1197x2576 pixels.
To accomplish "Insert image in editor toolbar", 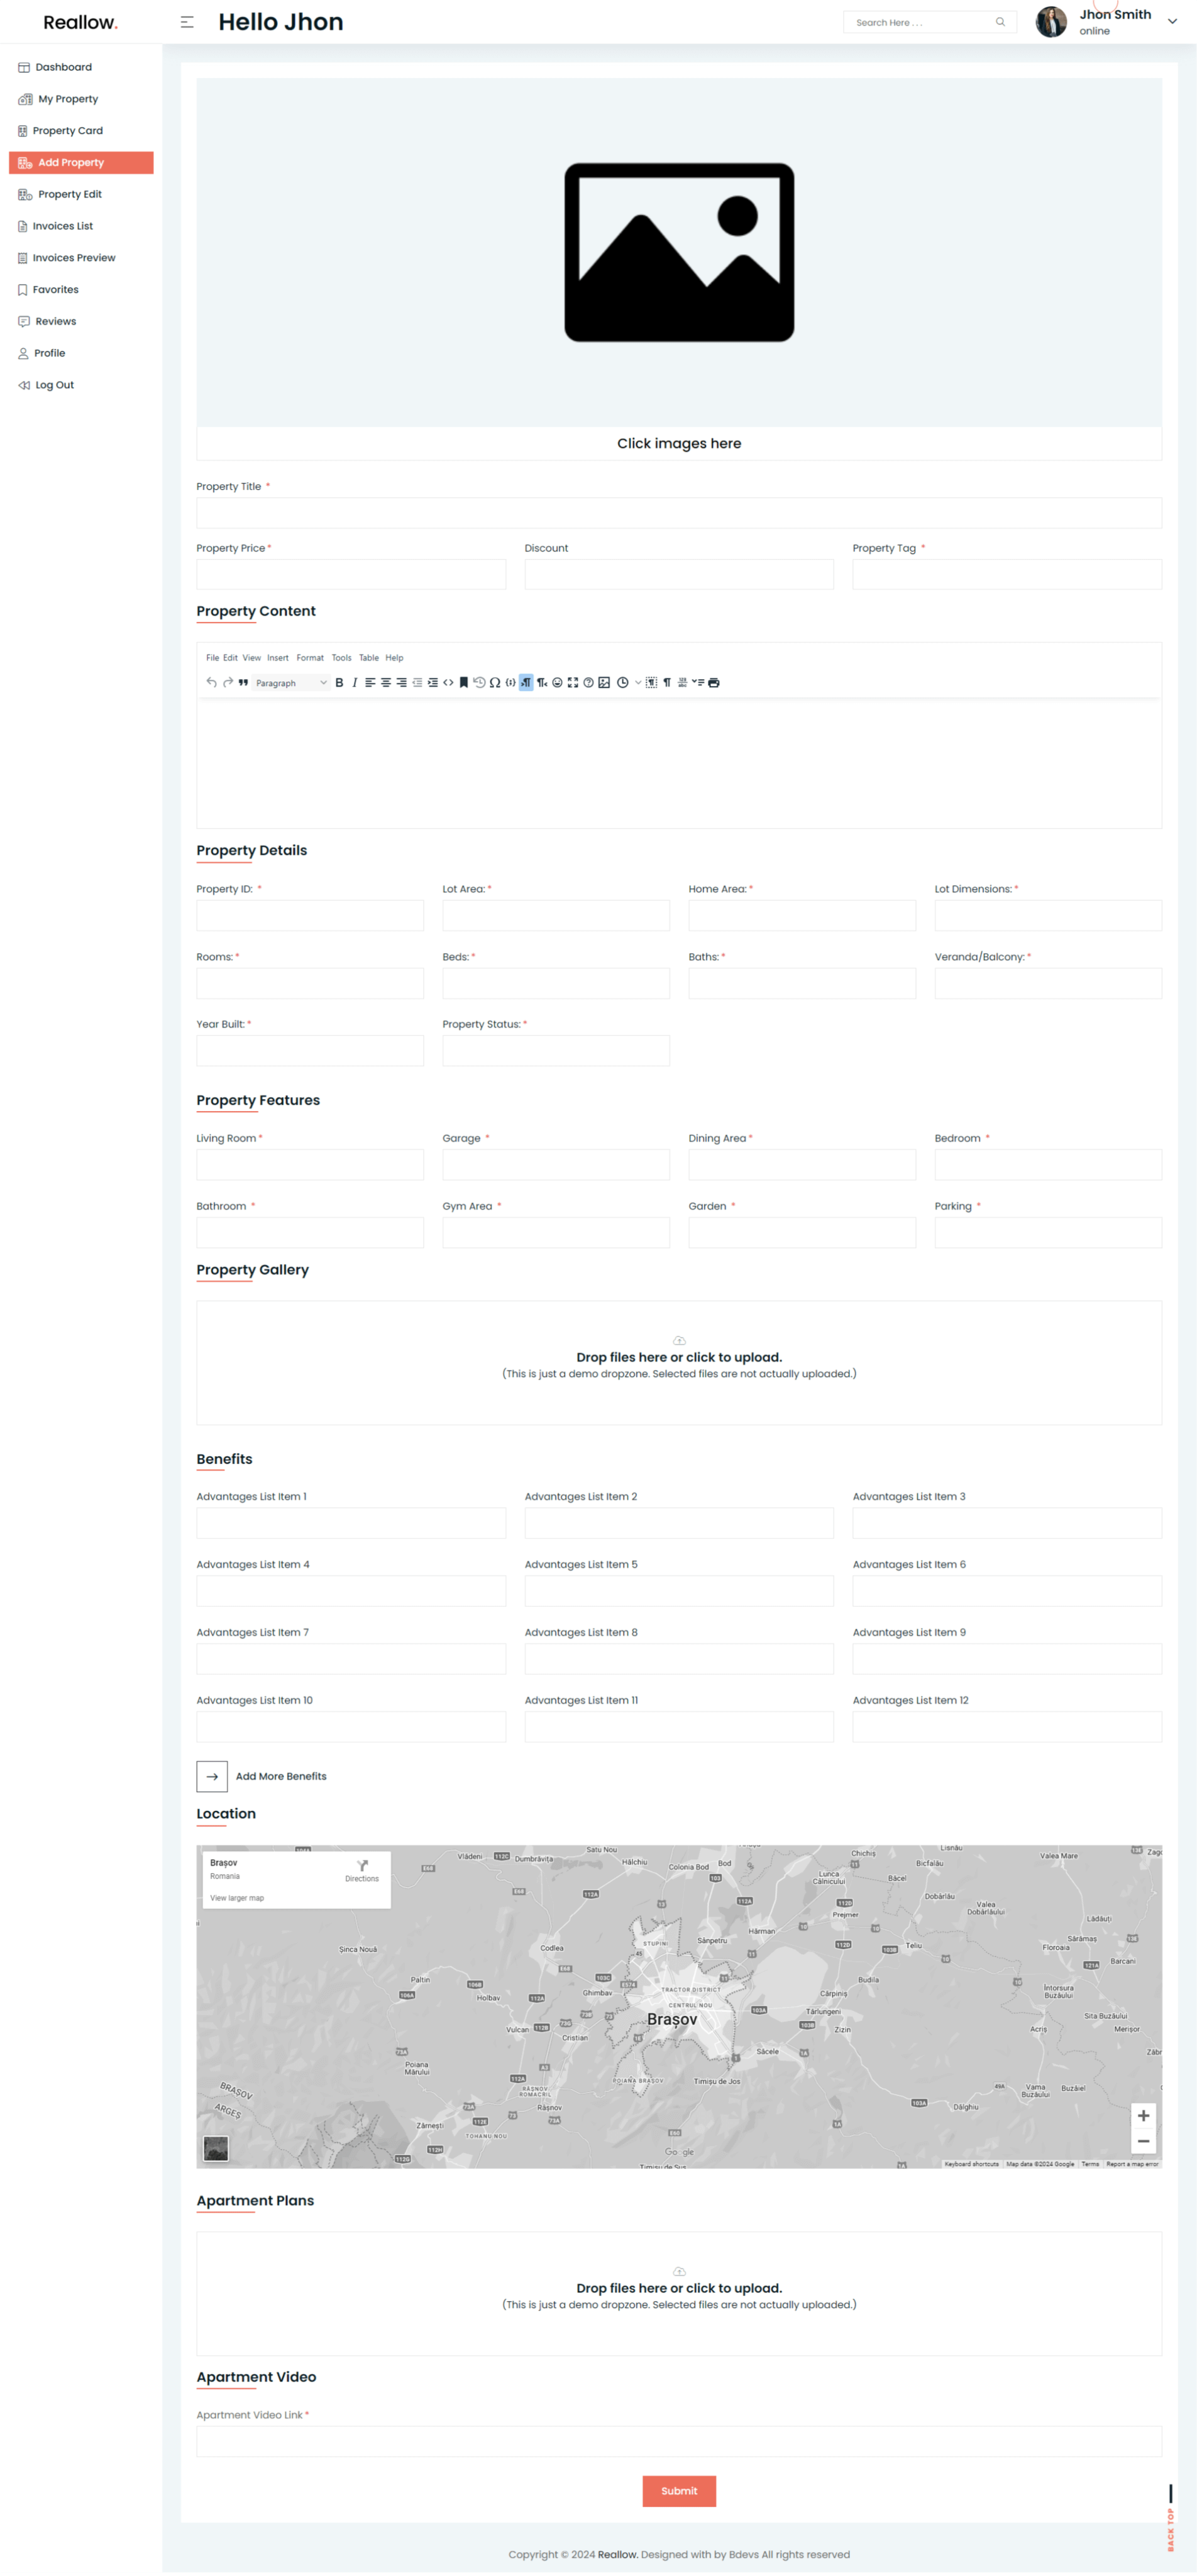I will click(x=604, y=682).
